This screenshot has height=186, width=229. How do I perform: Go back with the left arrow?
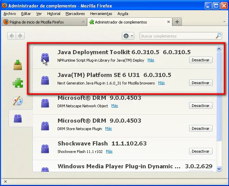12,36
